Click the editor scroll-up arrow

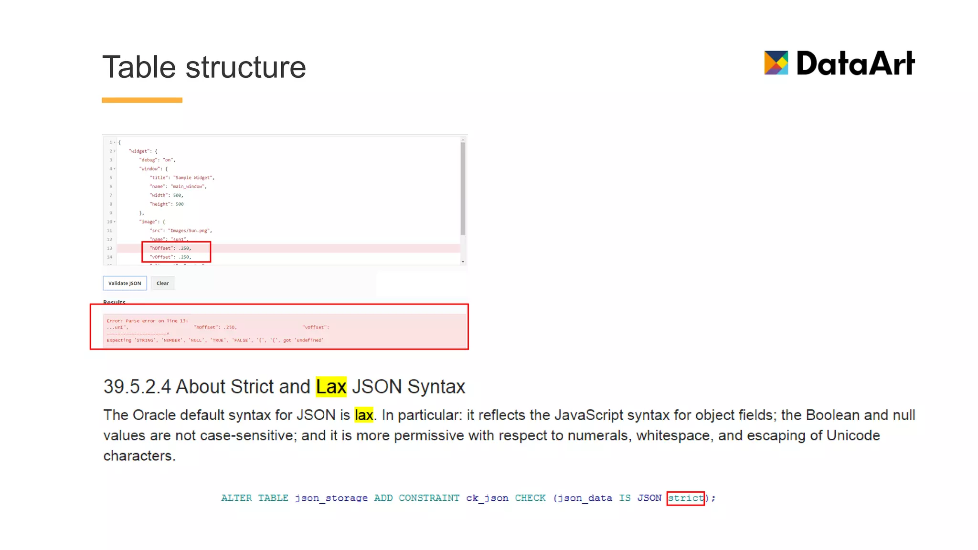tap(463, 139)
